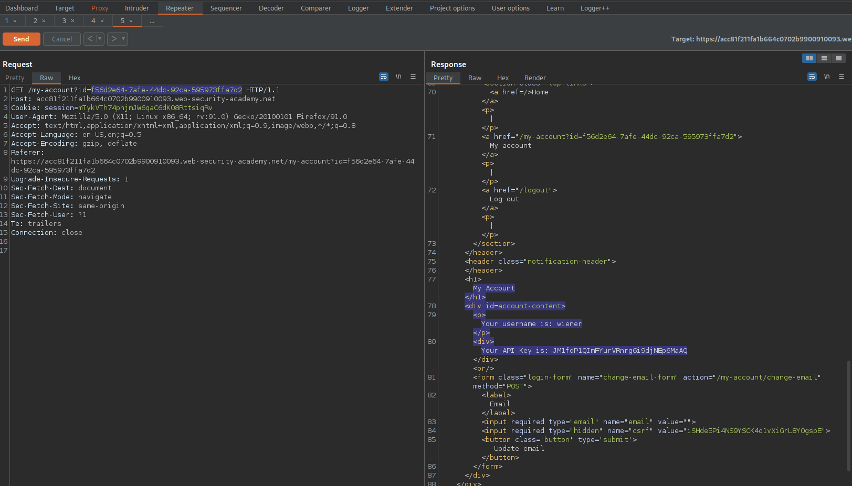The image size is (852, 486).
Task: Send the request
Action: pos(22,39)
